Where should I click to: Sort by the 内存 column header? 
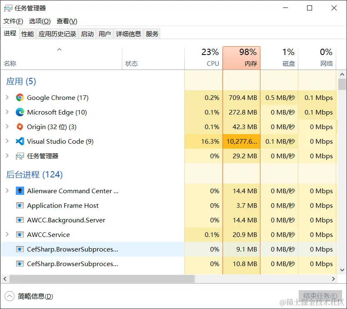coord(241,58)
